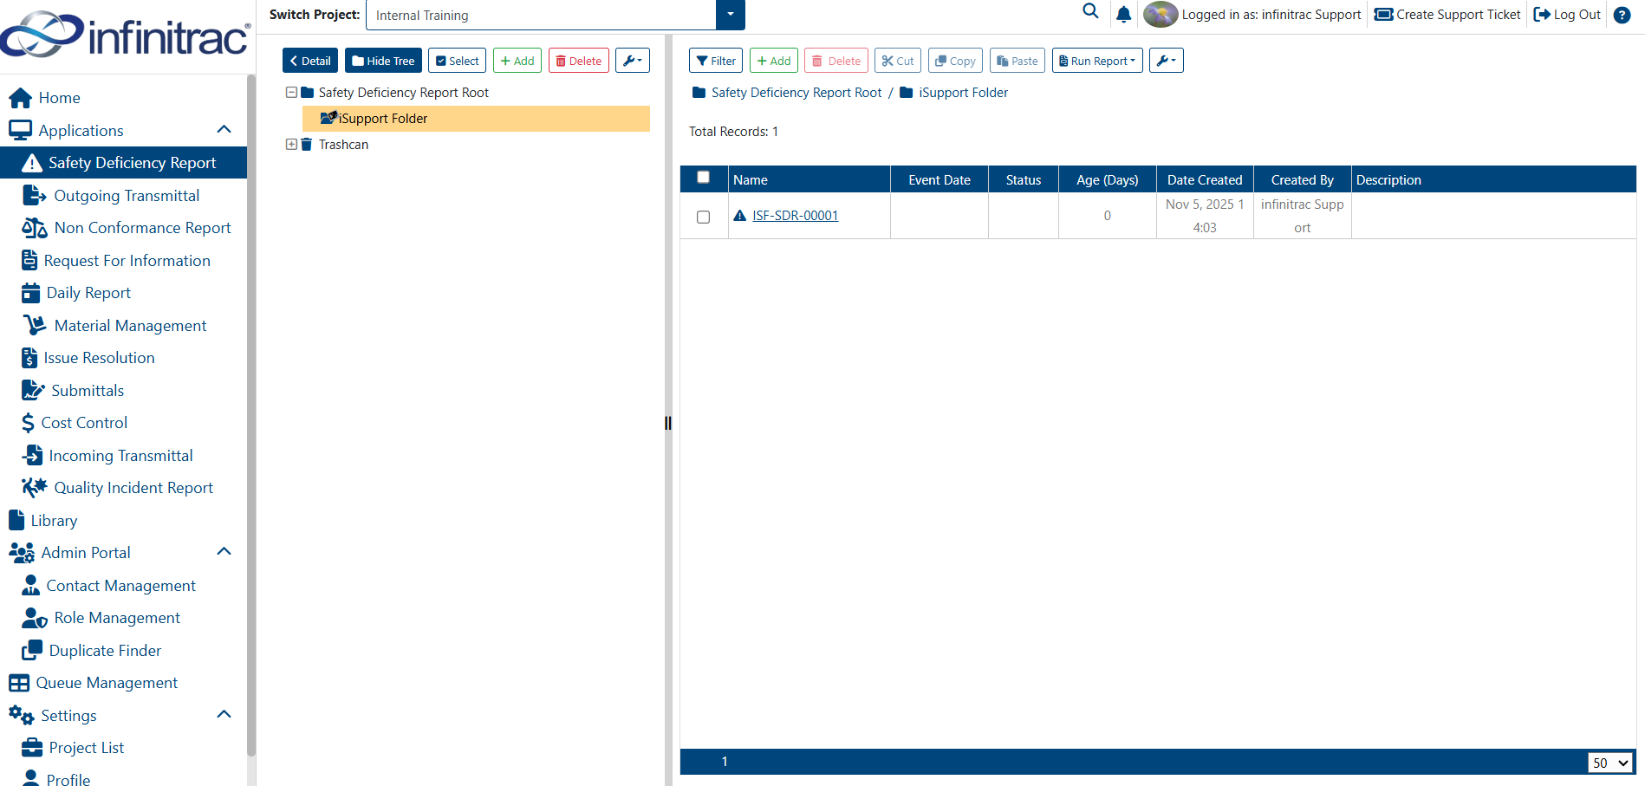
Task: Collapse the Admin Portal section chevron
Action: pos(224,552)
